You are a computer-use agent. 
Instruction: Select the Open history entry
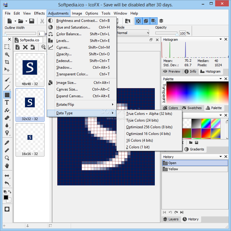[x=195, y=163]
